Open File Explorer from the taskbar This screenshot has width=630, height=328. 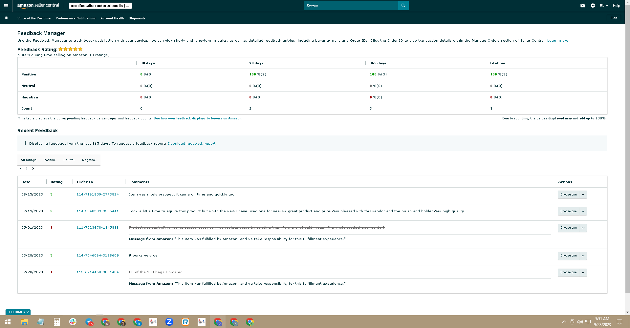[25, 322]
